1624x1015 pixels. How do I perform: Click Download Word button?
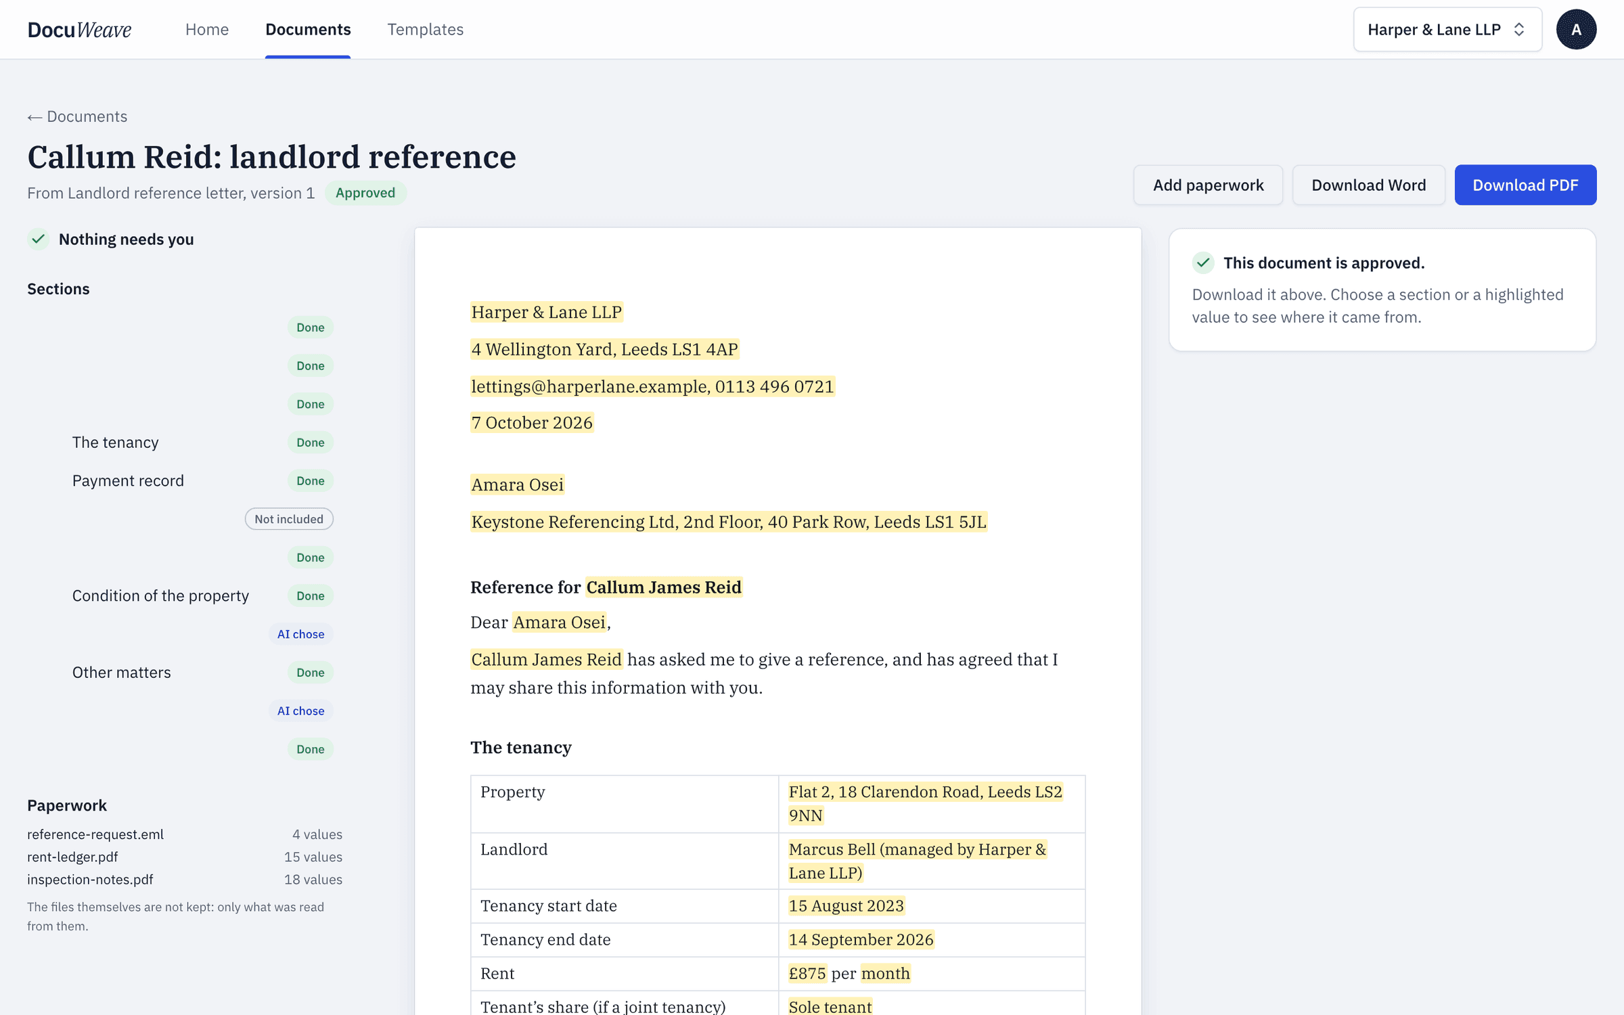(x=1368, y=185)
